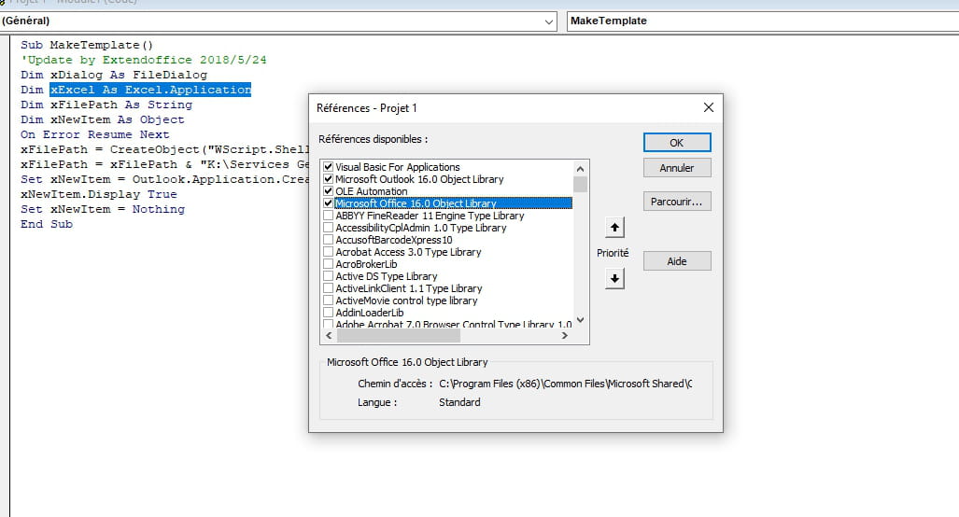Check ABBYY FineReader 11 Engine Type Library
The width and height of the screenshot is (959, 517).
329,216
